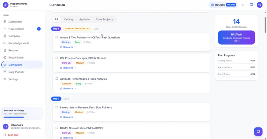Click the page vertical scrollbar thumb

click(x=265, y=25)
